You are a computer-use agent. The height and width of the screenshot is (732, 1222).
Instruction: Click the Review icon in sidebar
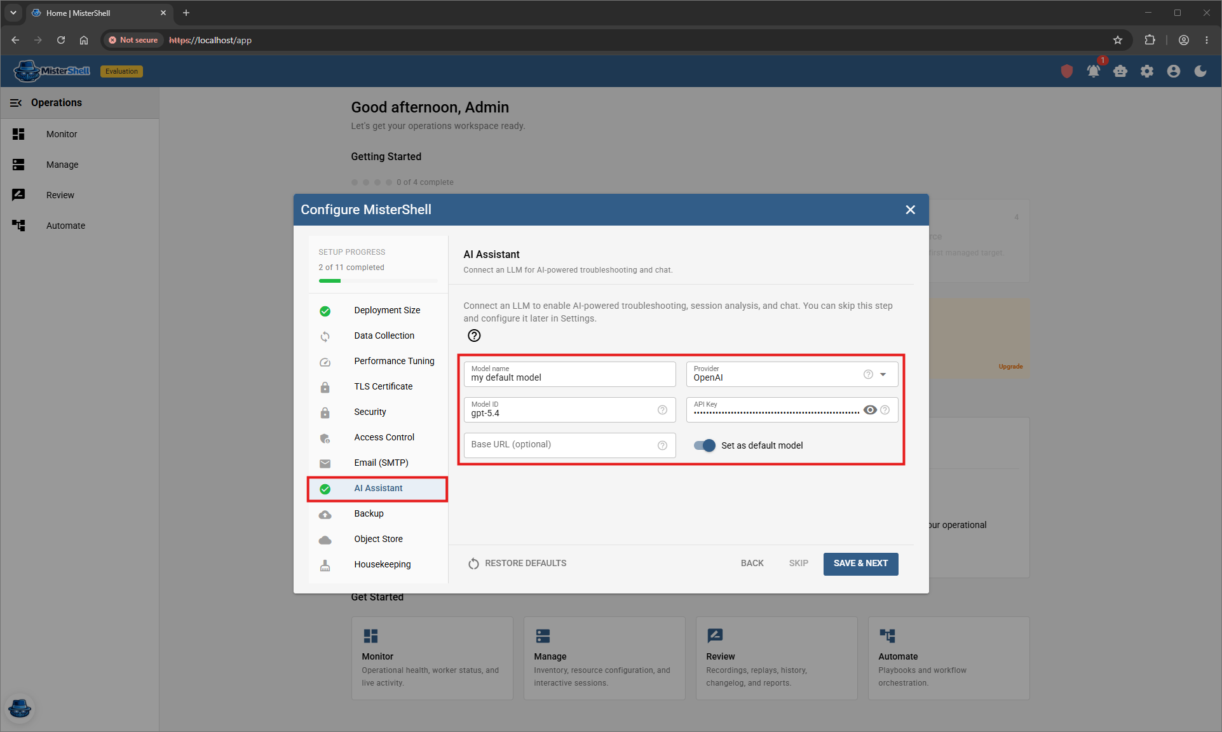tap(18, 195)
